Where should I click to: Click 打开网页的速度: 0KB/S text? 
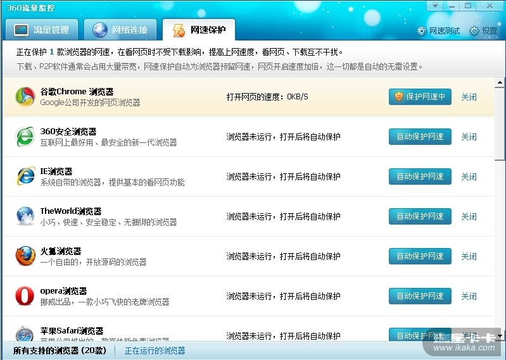click(x=267, y=97)
